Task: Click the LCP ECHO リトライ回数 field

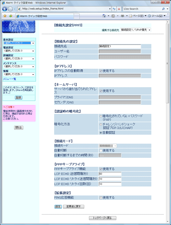Action: 110,184
